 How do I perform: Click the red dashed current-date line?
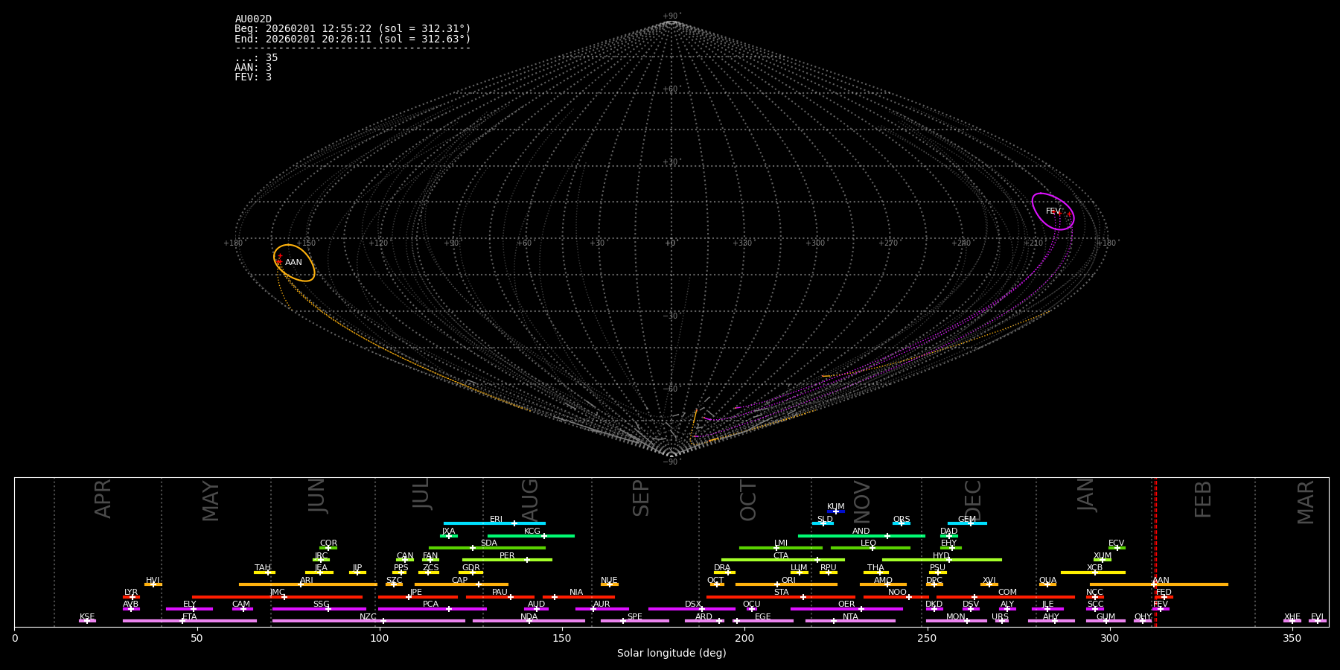click(x=1155, y=551)
